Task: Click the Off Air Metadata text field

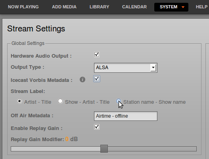Action: (126, 116)
